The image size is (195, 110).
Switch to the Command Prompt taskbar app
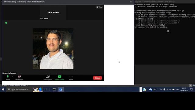click(54, 90)
